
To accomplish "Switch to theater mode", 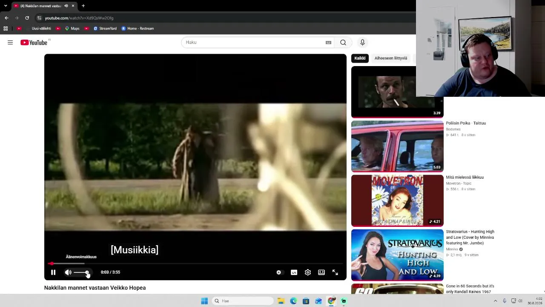I will point(321,272).
